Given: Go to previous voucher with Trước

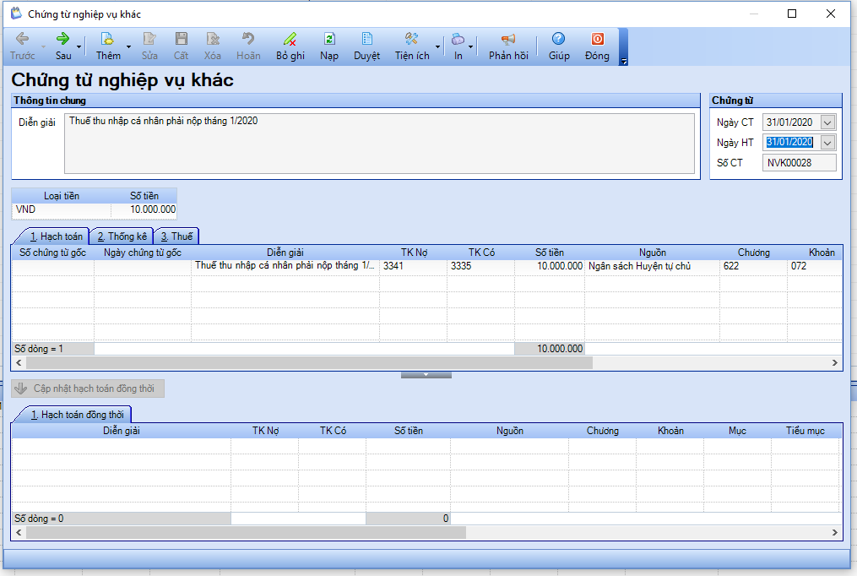Looking at the screenshot, I should tap(22, 46).
